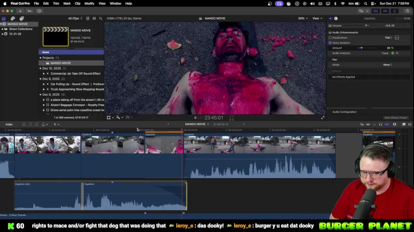Viewport: 414px width, 232px height.
Task: Select the MANGO MOVIE project thumbnail
Action: [56, 37]
